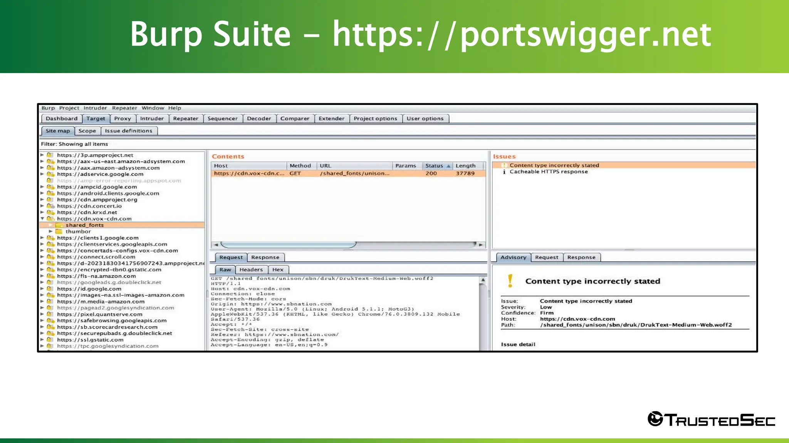The height and width of the screenshot is (443, 789).
Task: Go to the Project options tab
Action: (376, 118)
